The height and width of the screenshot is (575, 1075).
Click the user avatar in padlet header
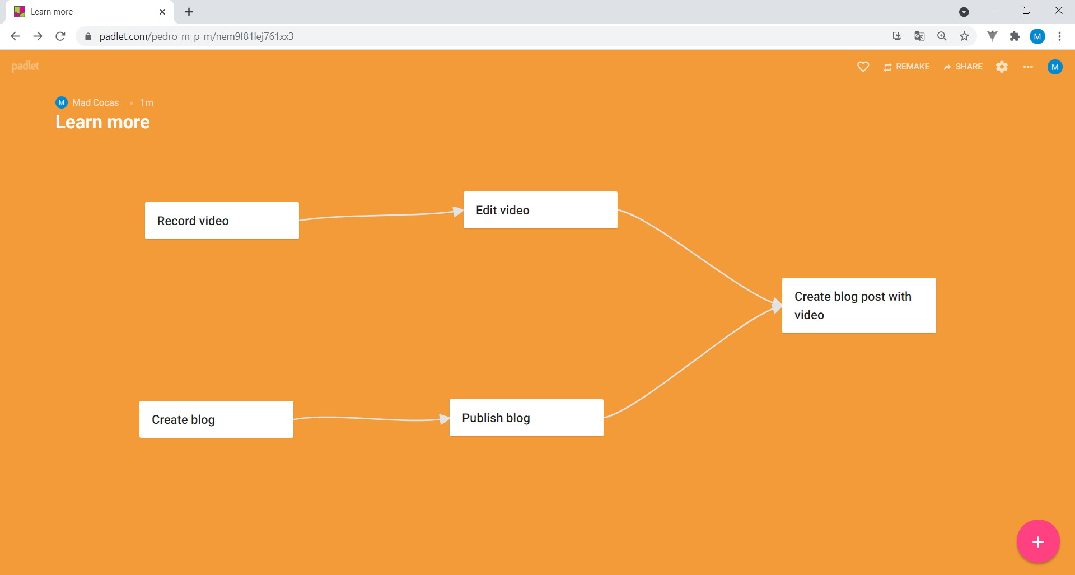point(1055,67)
